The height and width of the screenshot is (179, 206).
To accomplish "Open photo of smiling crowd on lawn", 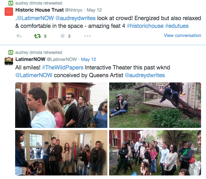I will 155,153.
